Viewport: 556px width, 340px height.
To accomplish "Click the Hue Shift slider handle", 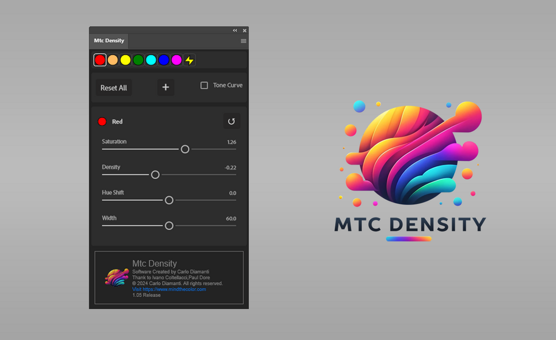I will [x=169, y=200].
